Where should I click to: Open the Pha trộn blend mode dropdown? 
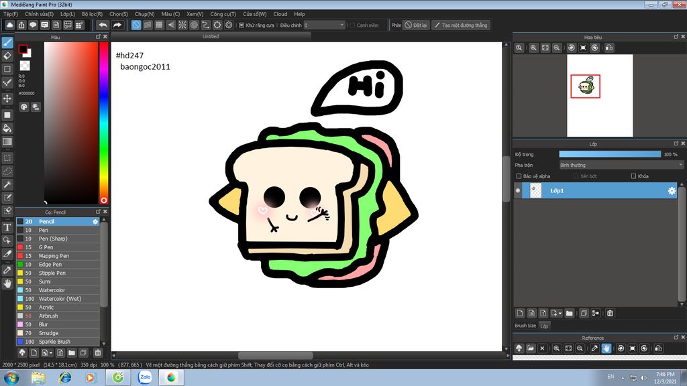tap(621, 165)
